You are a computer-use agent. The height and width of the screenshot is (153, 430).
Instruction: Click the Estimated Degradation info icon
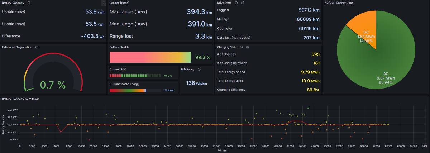37,47
